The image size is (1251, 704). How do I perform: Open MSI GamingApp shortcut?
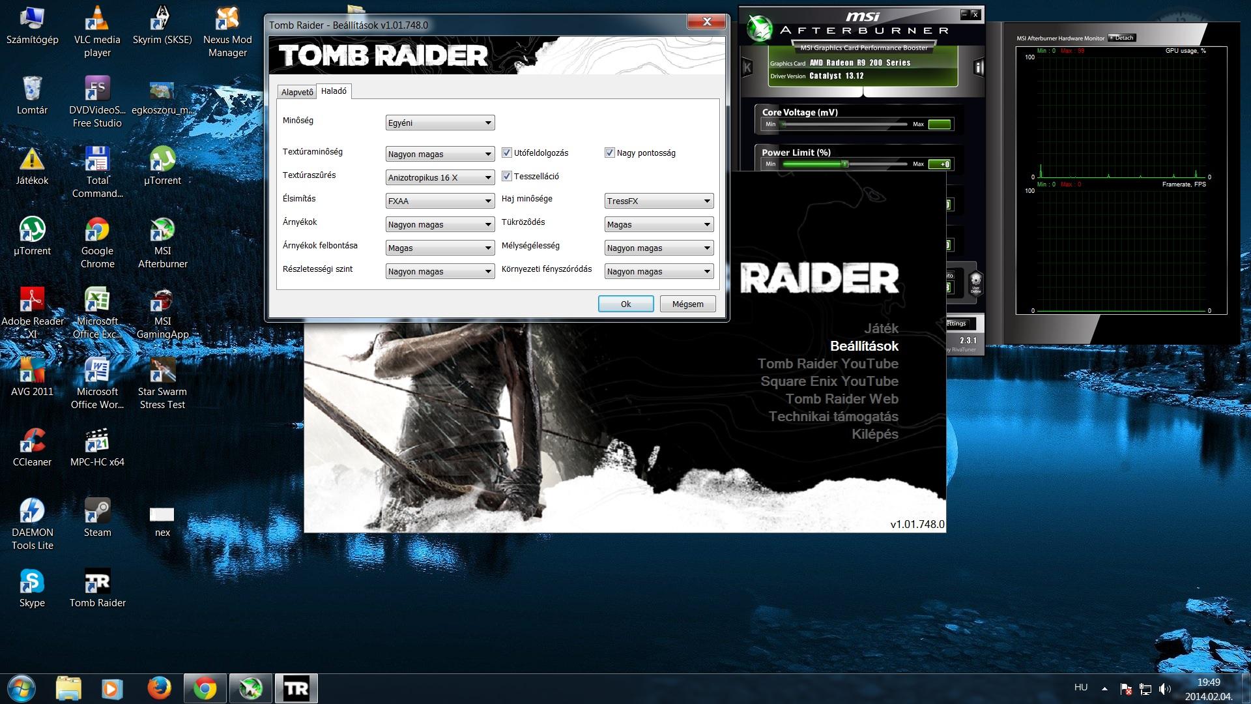coord(162,314)
